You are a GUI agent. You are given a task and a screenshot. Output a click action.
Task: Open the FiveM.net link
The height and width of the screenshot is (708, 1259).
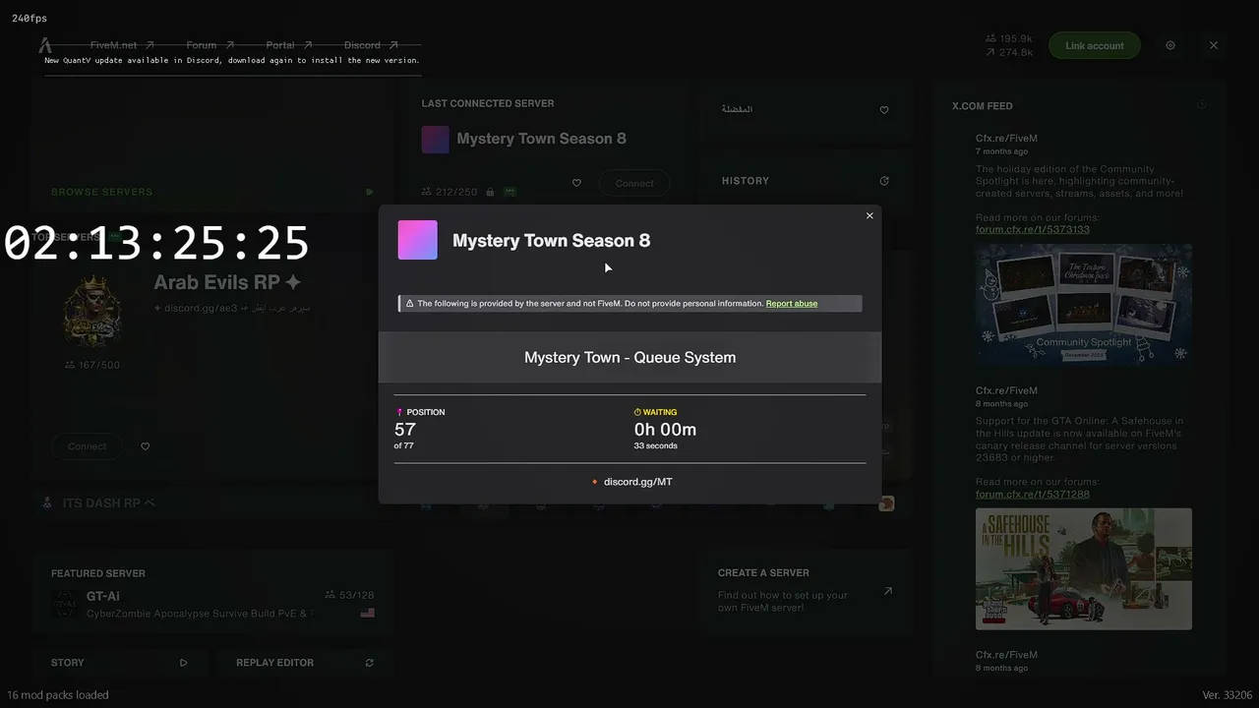[x=122, y=45]
